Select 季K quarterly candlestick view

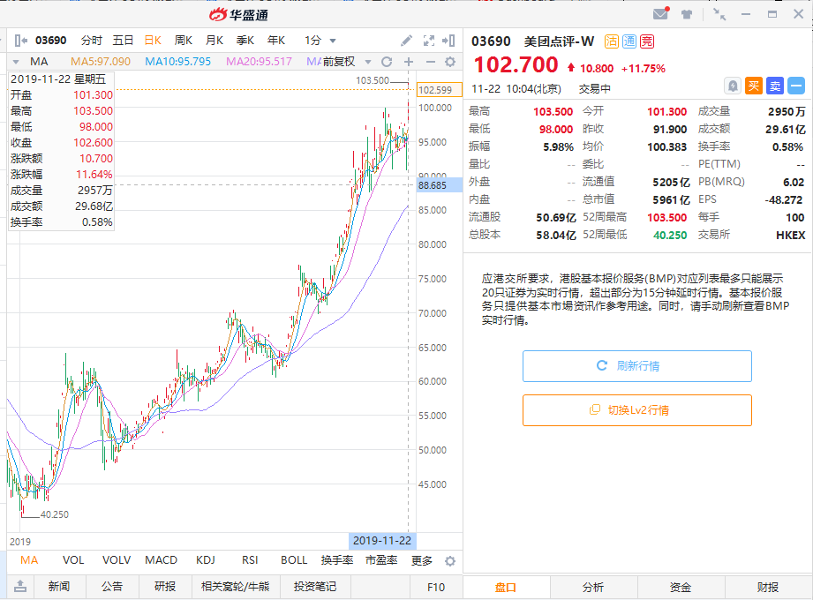pos(245,41)
